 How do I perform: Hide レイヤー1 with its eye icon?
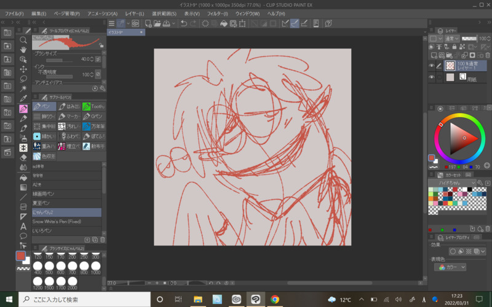pyautogui.click(x=432, y=66)
